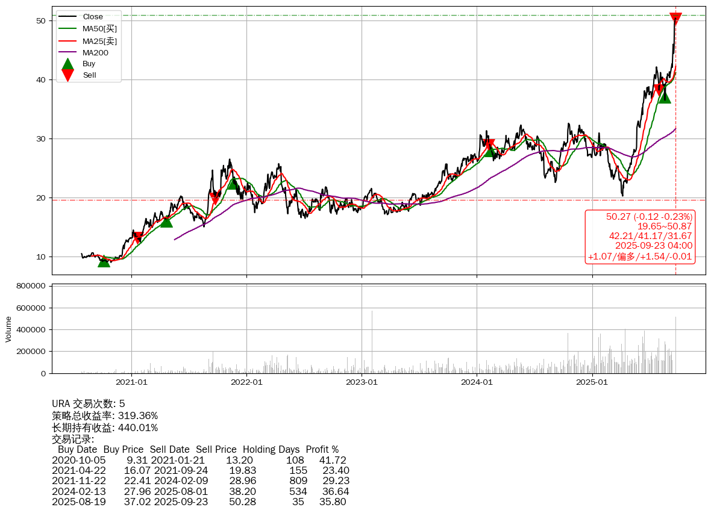Click the red Sell triangle in legend
The image size is (711, 513).
pyautogui.click(x=68, y=75)
